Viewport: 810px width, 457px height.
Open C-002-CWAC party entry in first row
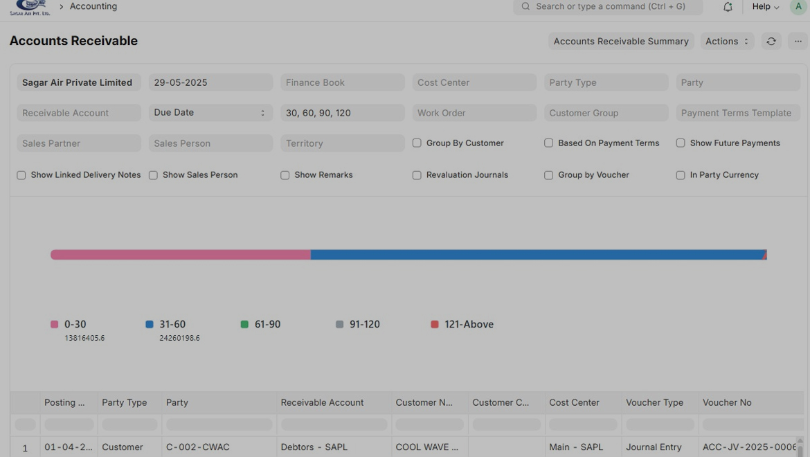[198, 447]
